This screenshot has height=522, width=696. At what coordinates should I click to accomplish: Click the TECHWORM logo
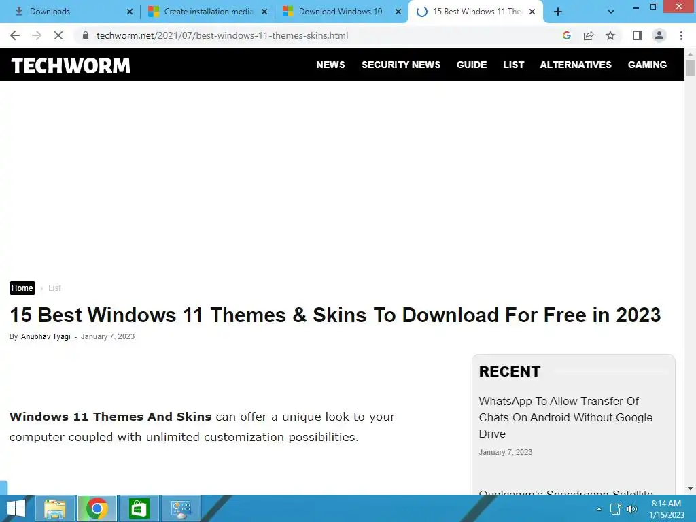click(71, 65)
